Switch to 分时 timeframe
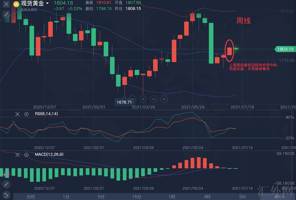 coord(31,197)
